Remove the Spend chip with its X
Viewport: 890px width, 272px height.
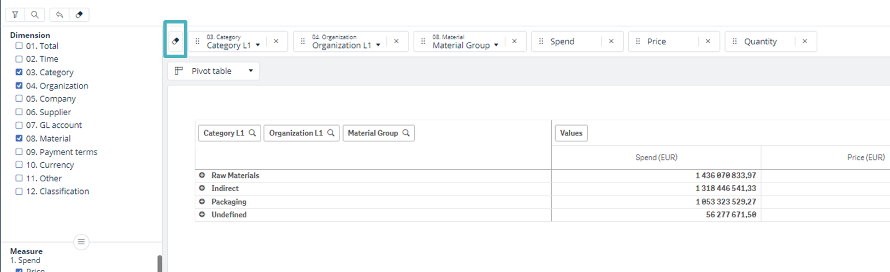(x=611, y=42)
